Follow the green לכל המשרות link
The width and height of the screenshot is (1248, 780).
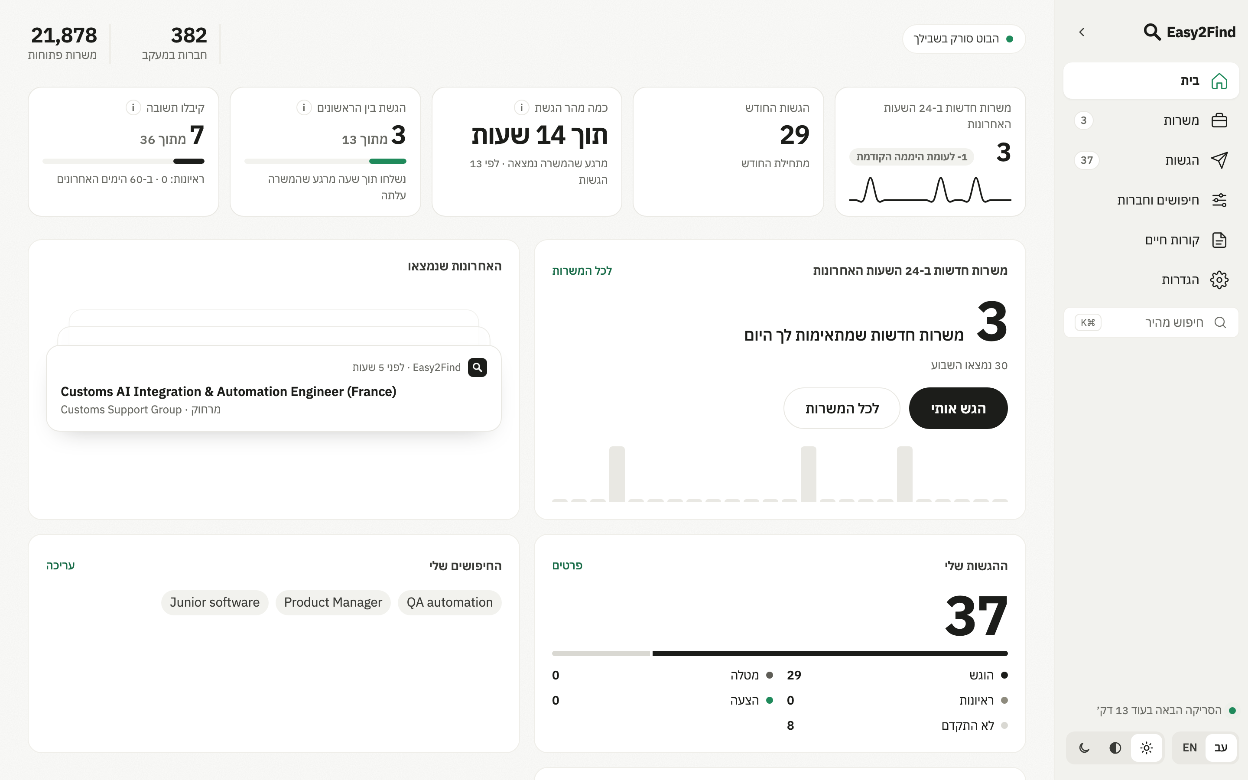tap(582, 270)
